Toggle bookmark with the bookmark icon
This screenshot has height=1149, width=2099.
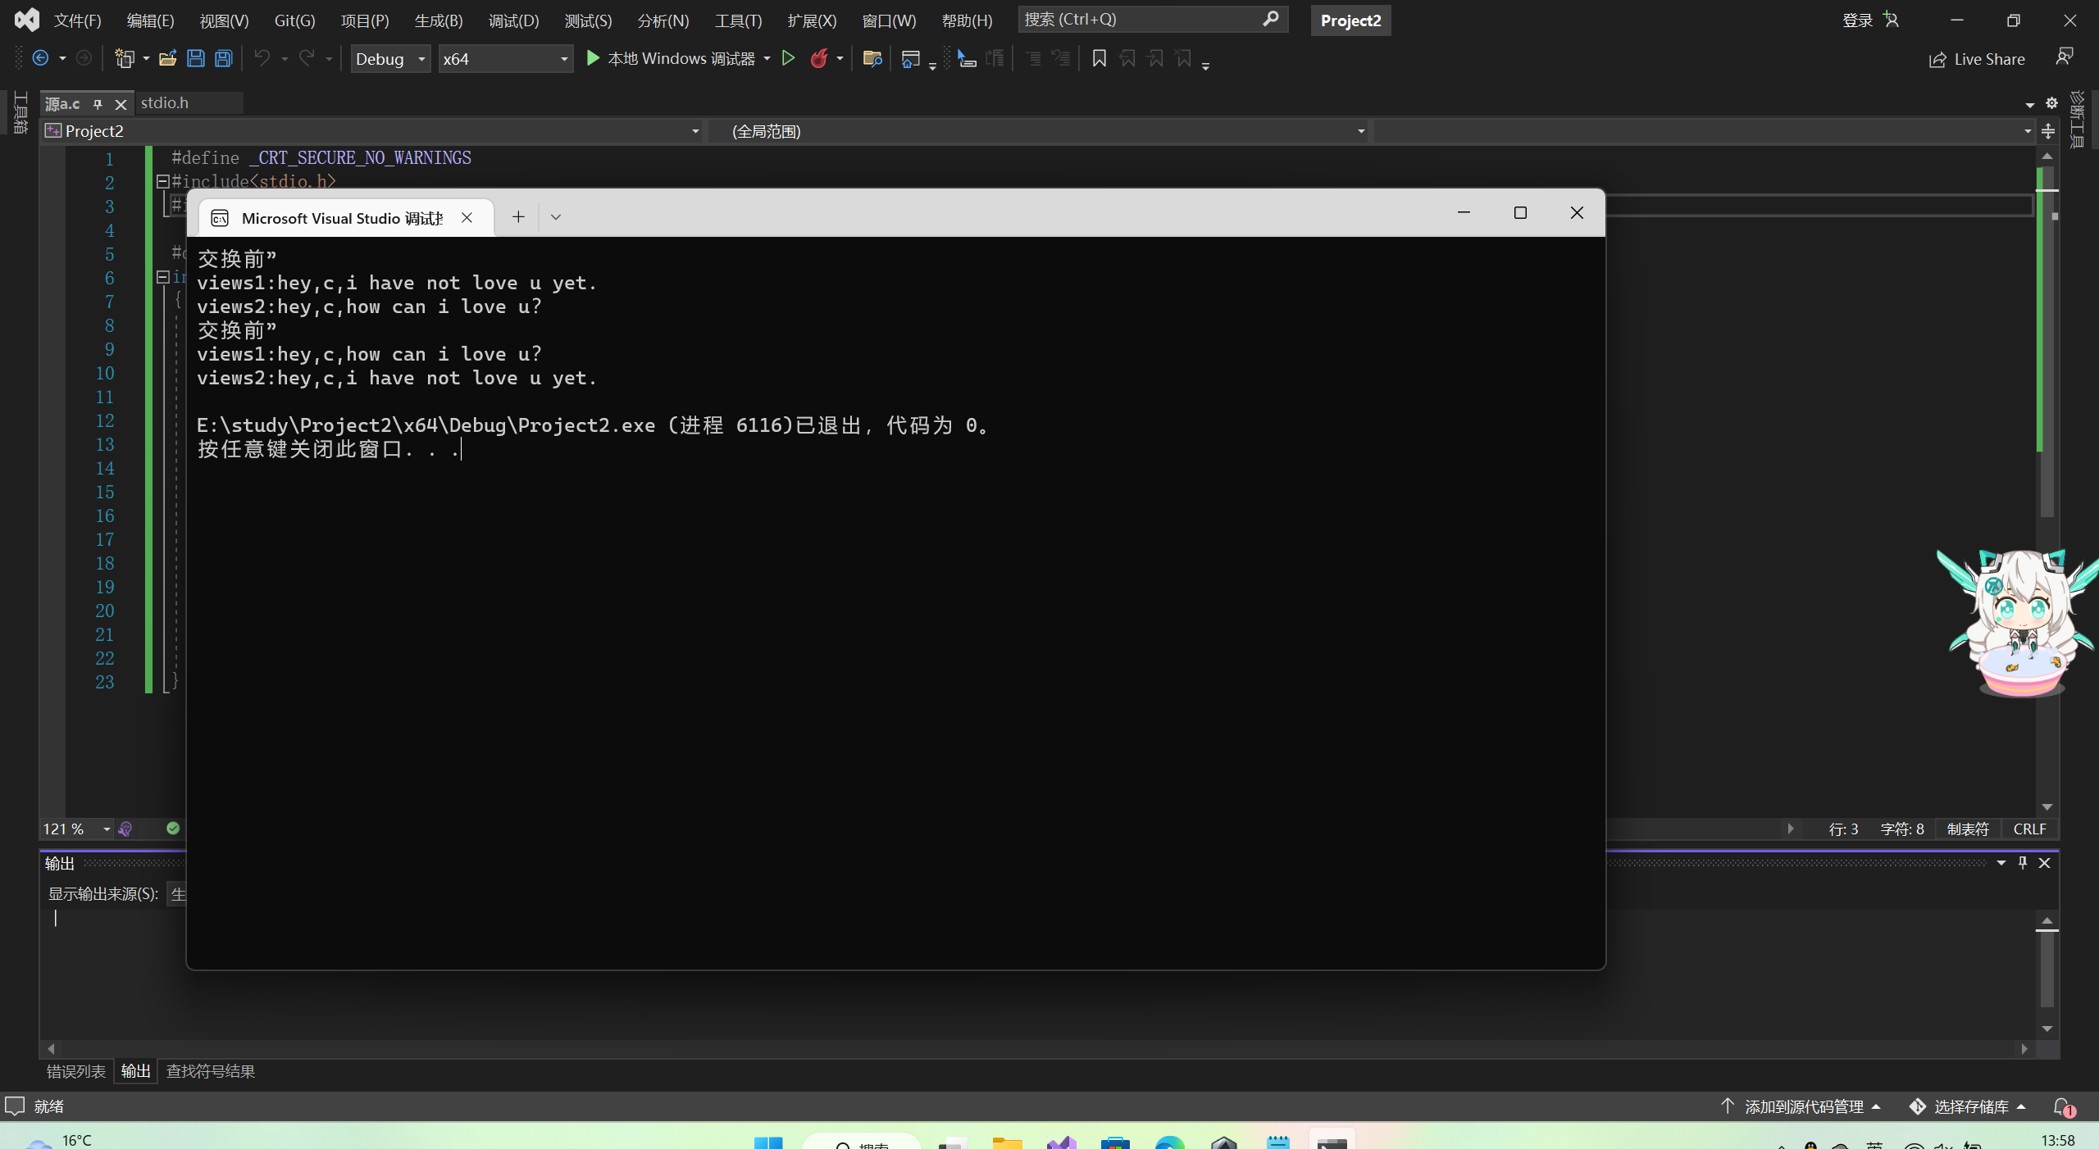[x=1100, y=58]
